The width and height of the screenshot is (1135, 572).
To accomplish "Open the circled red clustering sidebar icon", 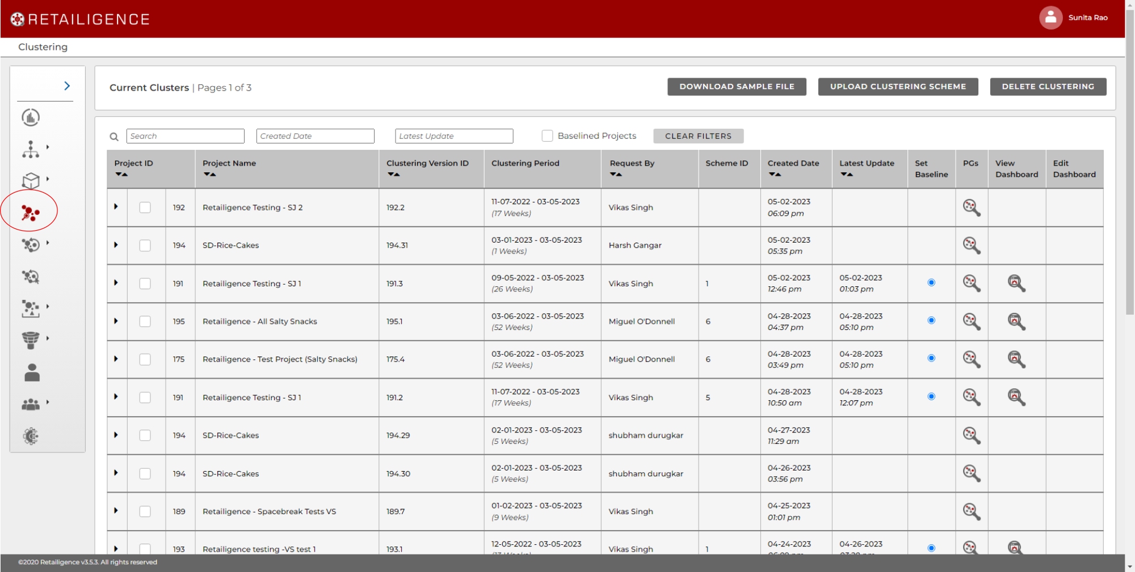I will tap(30, 213).
